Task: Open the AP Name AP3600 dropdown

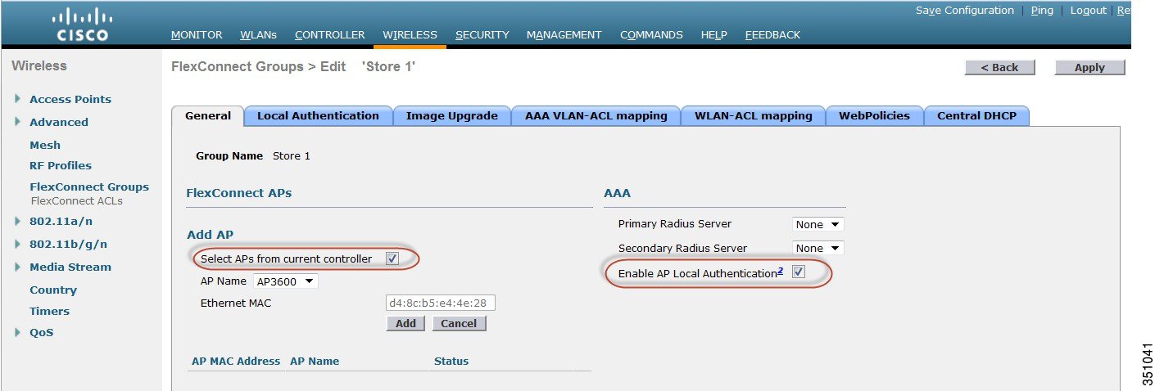Action: 286,281
